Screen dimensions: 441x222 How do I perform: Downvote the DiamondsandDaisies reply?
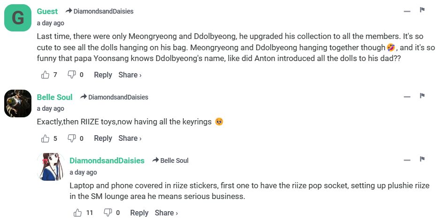coord(107,213)
